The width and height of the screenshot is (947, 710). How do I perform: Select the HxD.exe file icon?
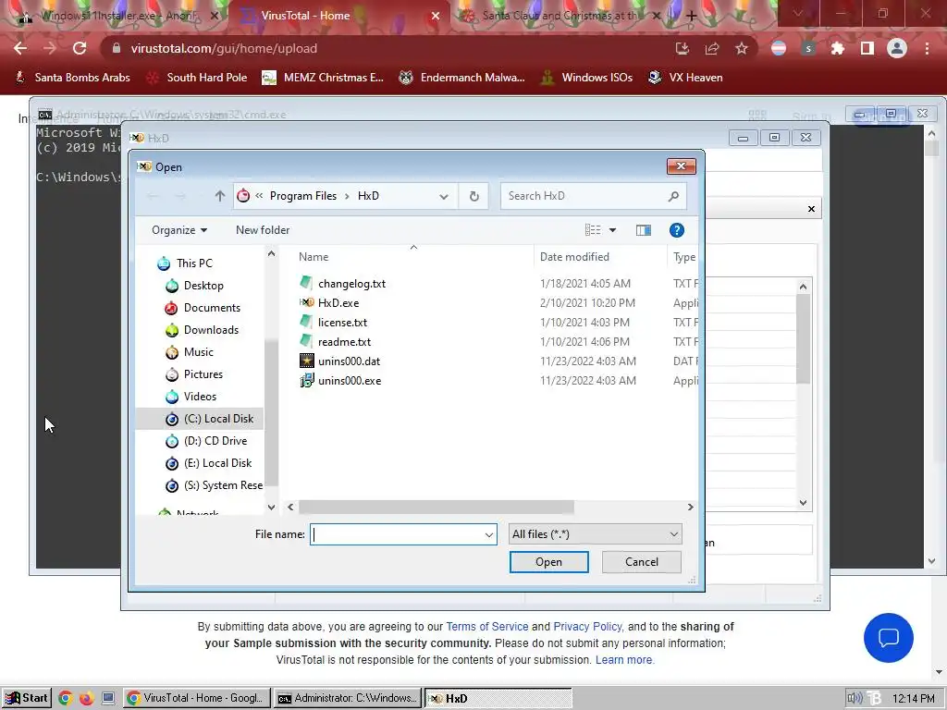point(307,302)
